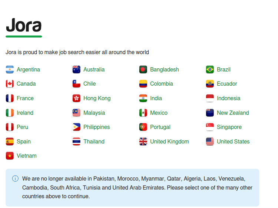Click the Mexico flag icon
Viewport: 278px width, 208px height.
point(143,113)
